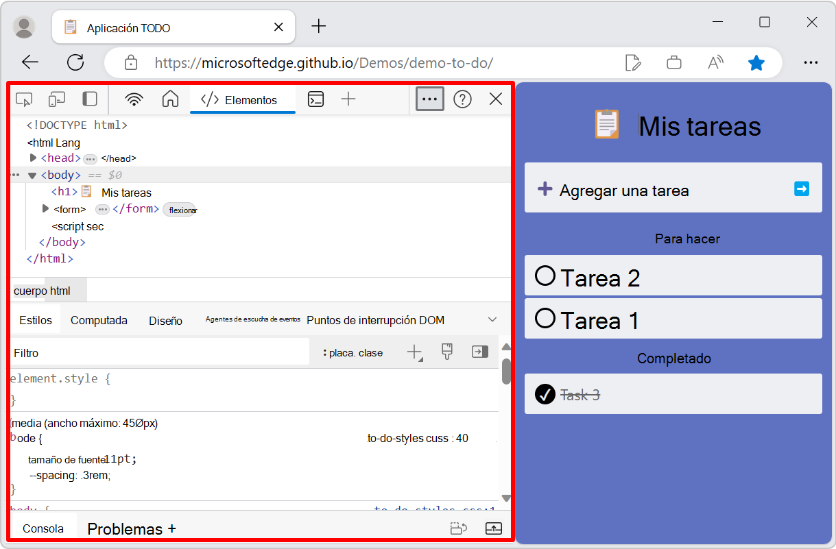Open the quick console drawer icon
Screen dimensions: 836x549
pyautogui.click(x=315, y=99)
